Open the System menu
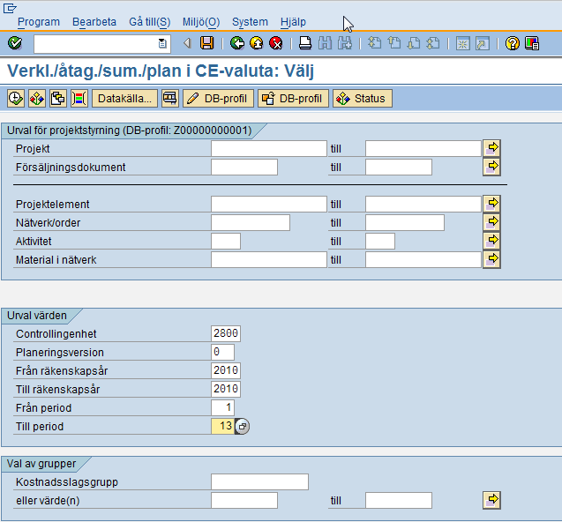This screenshot has height=522, width=562. (250, 22)
